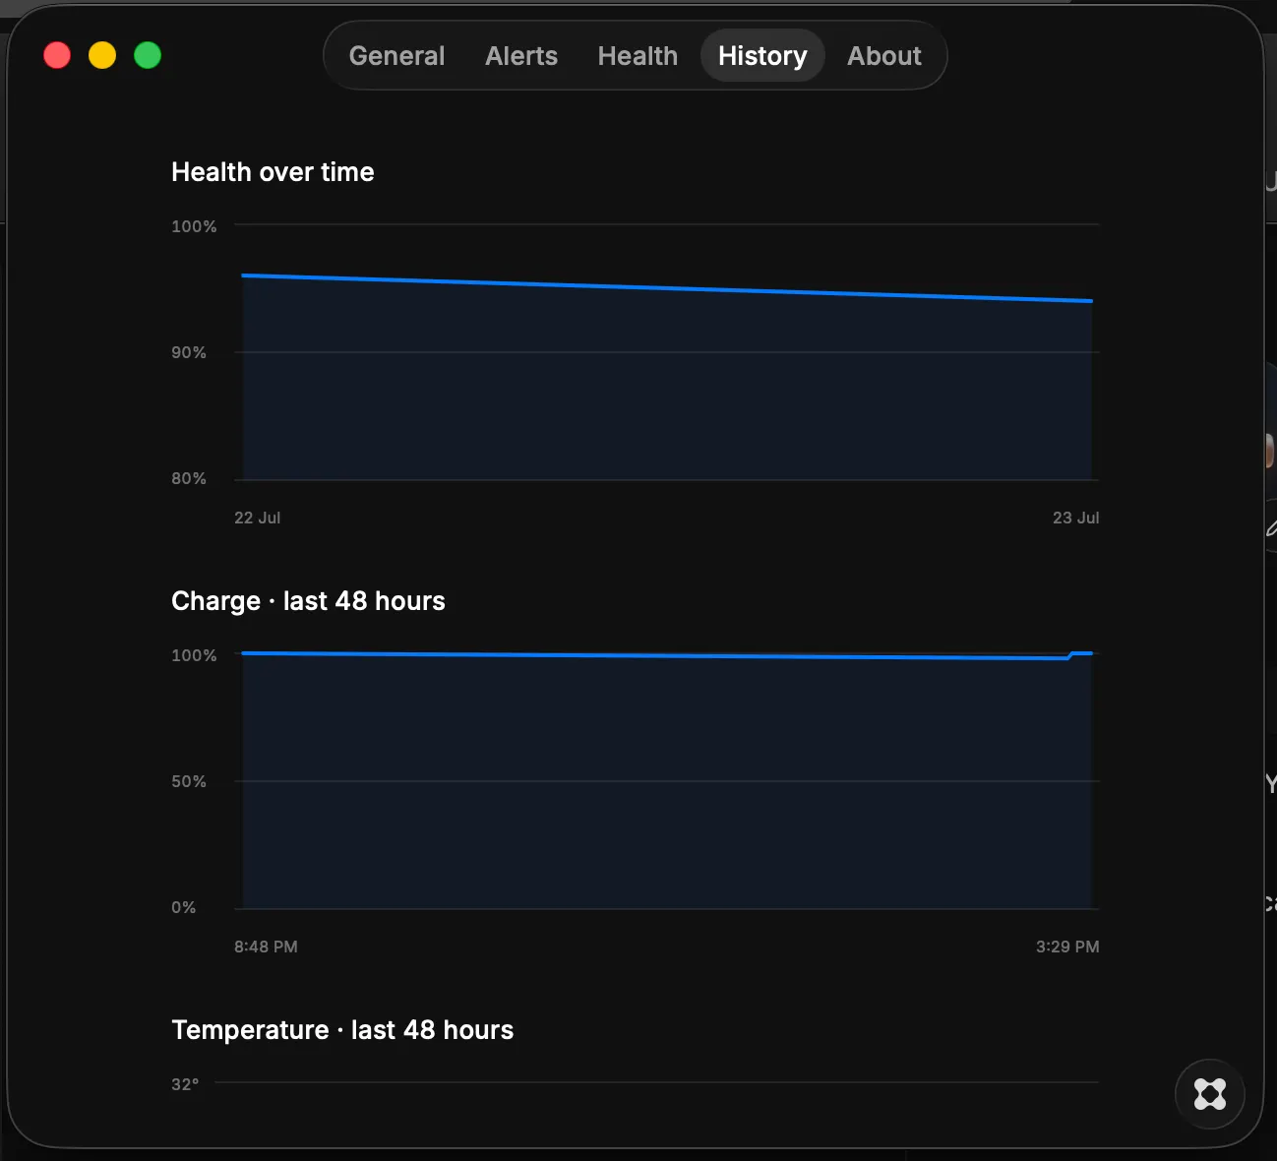Screen dimensions: 1277x1161
Task: Click the '23 Jul' axis label
Action: (1076, 518)
